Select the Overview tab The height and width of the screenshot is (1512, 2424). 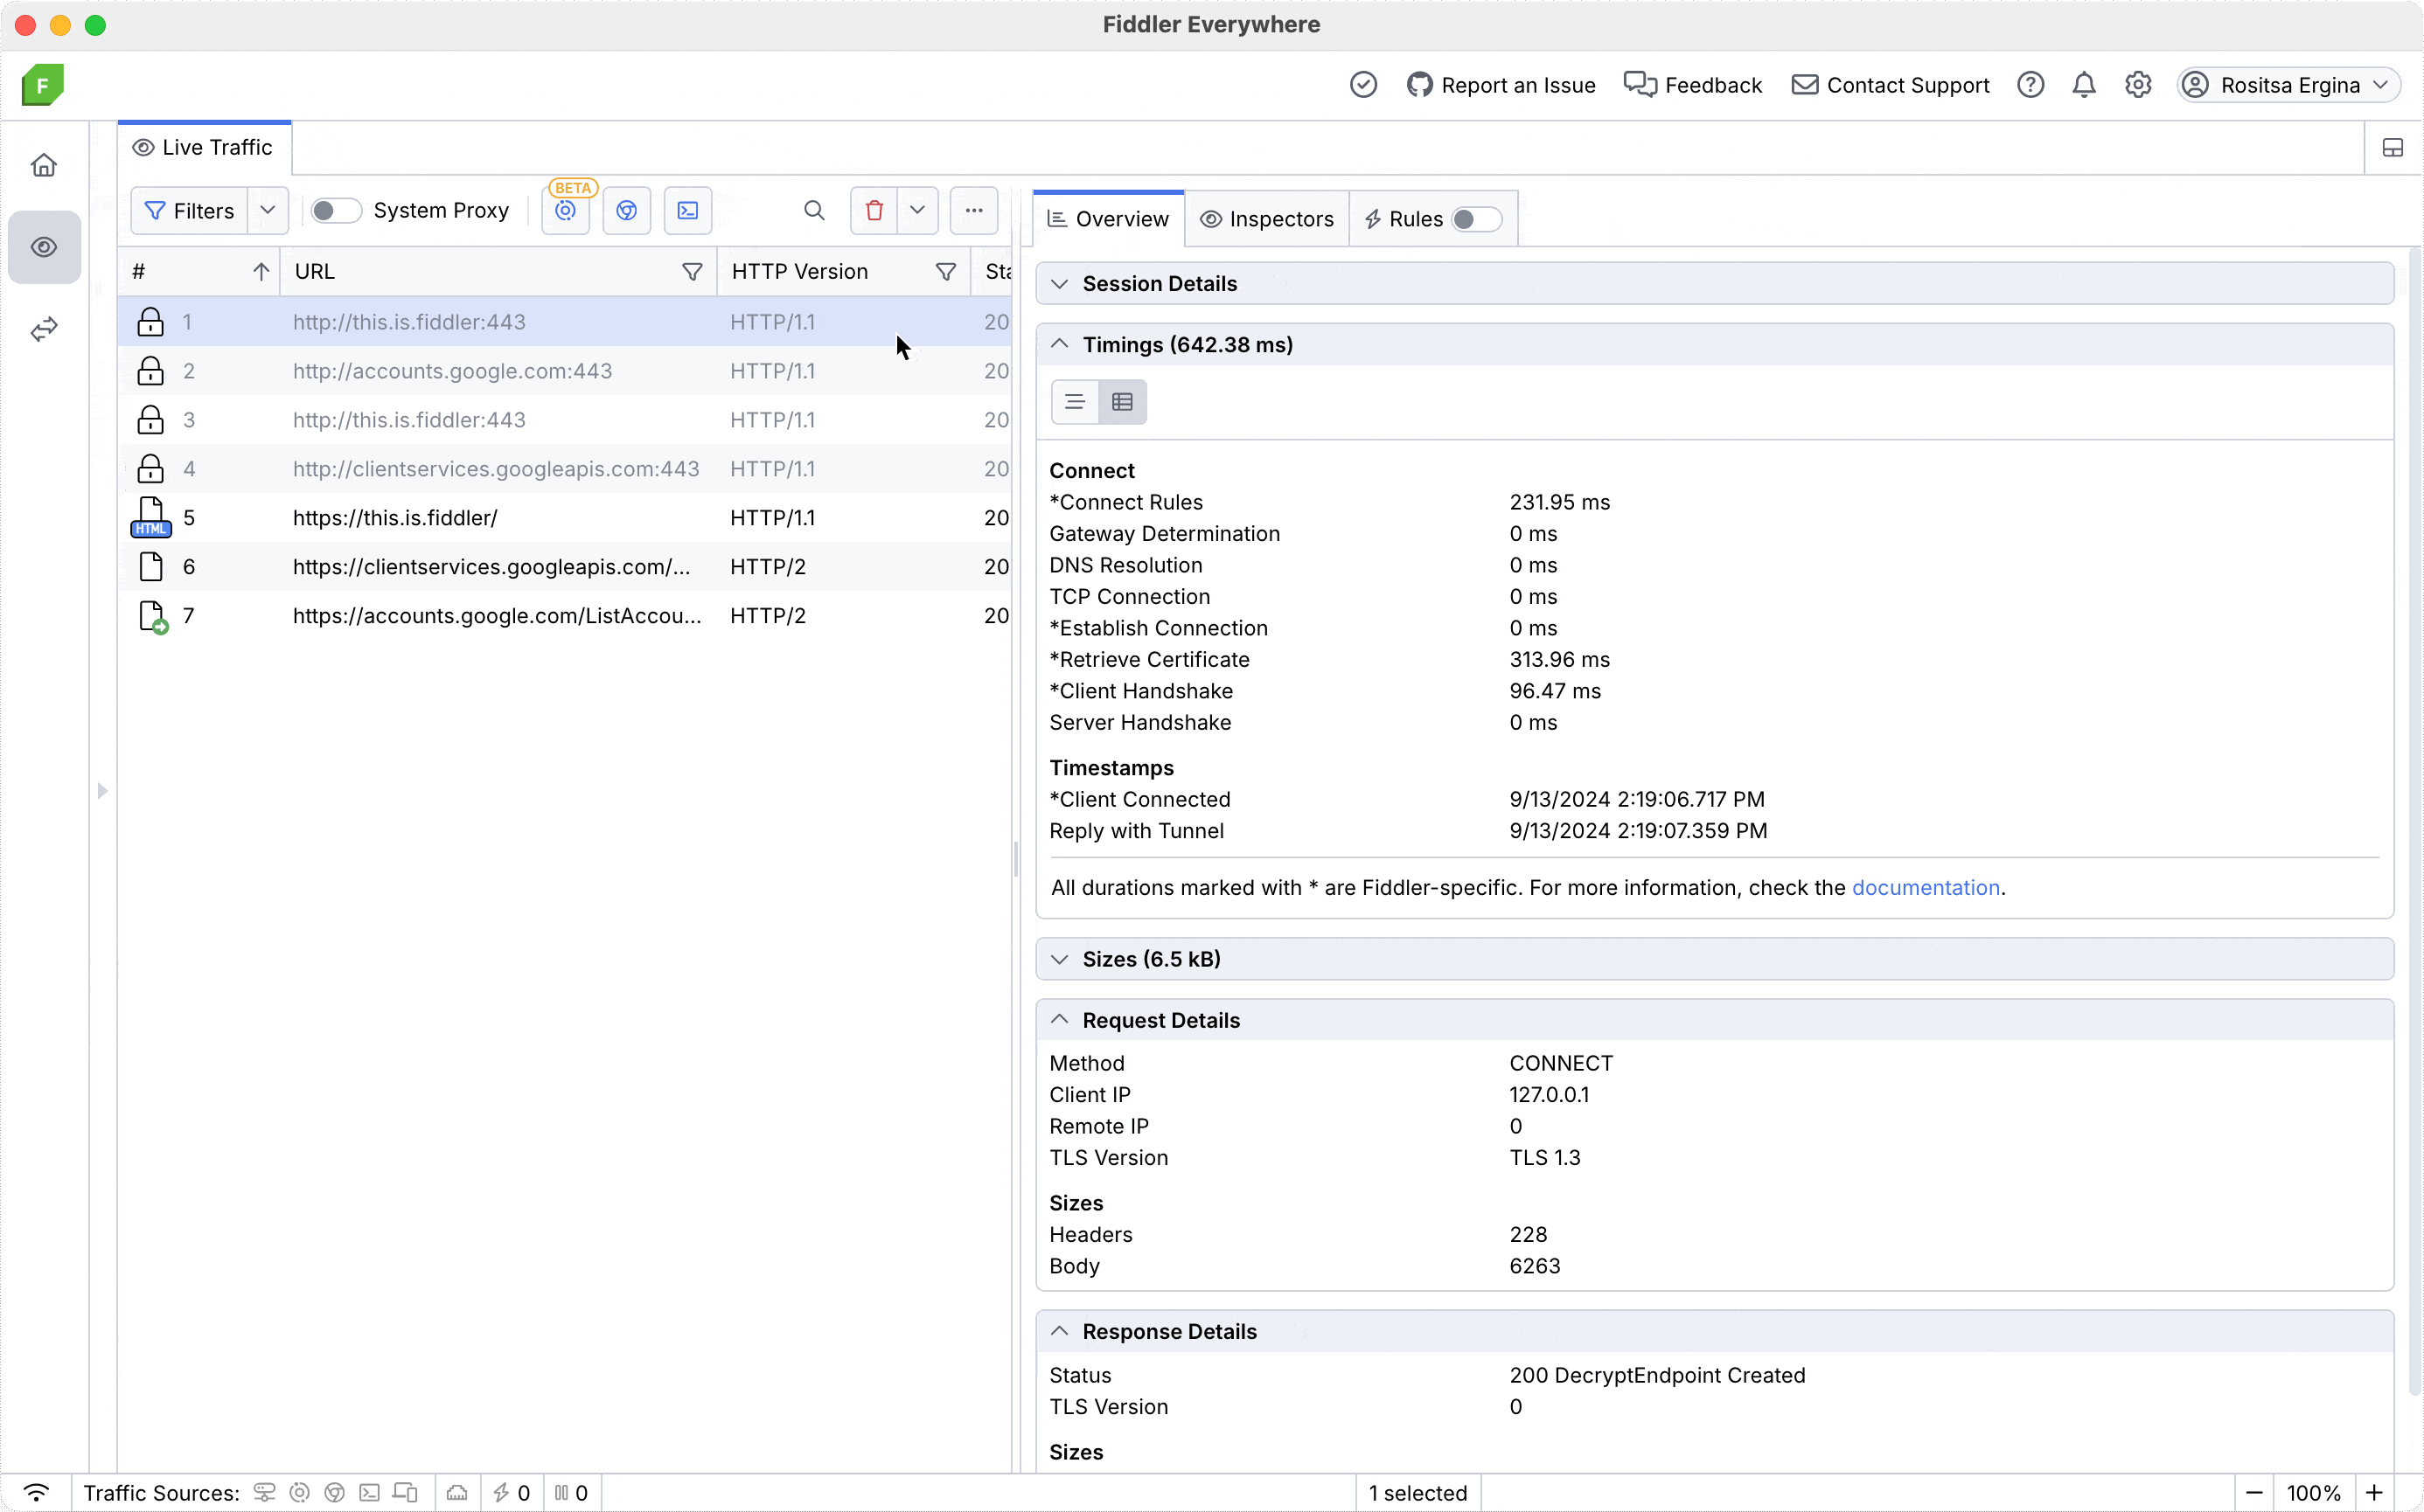point(1109,219)
